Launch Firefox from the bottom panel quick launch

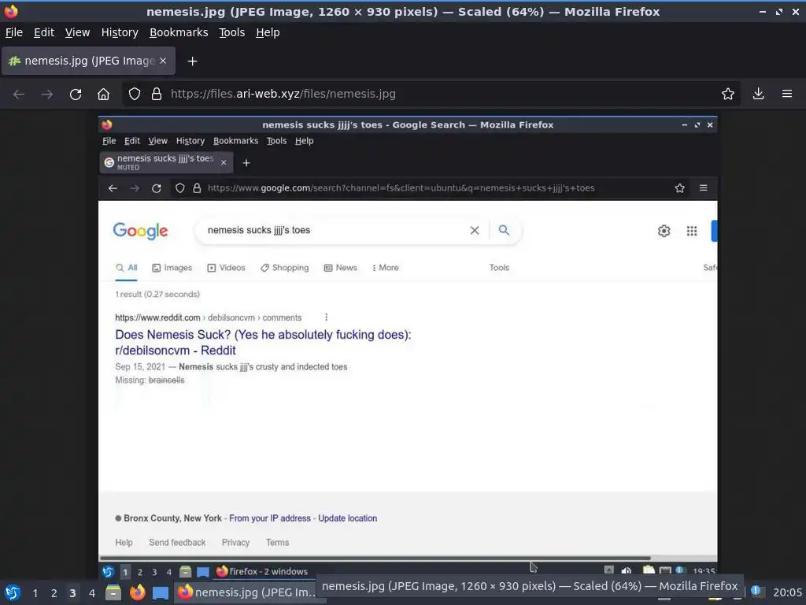(x=137, y=592)
